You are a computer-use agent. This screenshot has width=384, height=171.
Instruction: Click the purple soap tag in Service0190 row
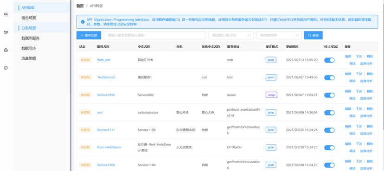271,95
